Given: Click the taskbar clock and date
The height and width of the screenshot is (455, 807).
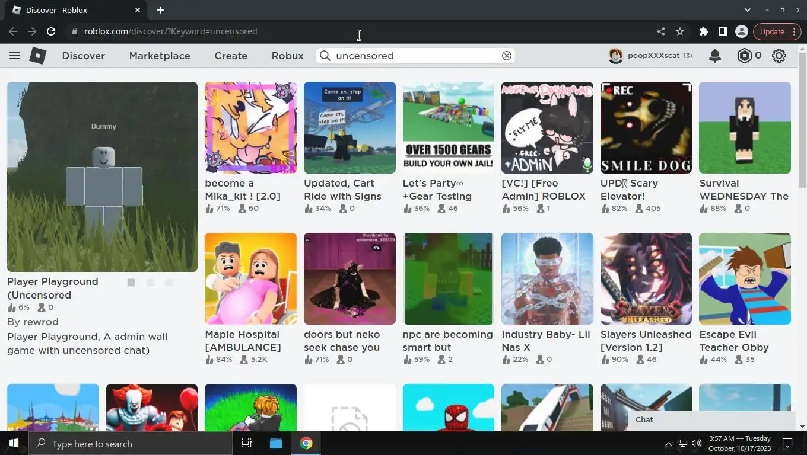Looking at the screenshot, I should tap(739, 443).
